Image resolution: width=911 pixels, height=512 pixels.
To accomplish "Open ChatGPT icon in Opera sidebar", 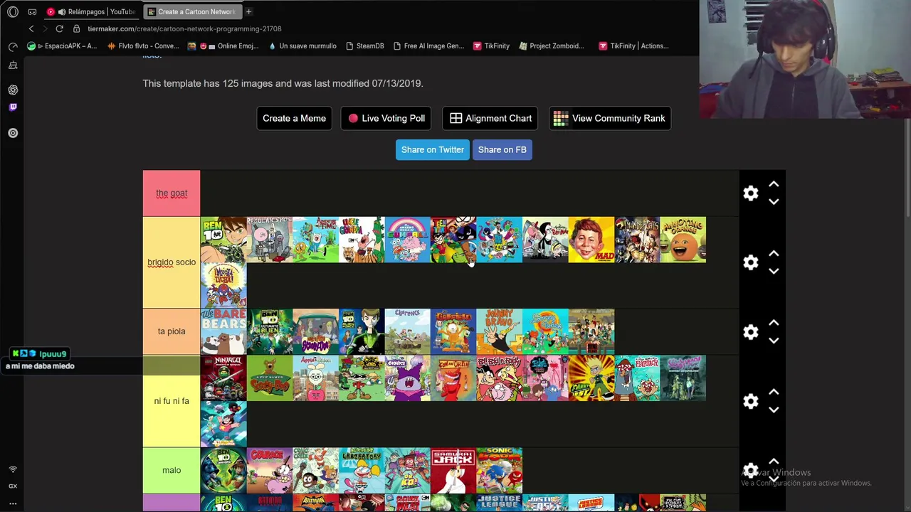I will click(13, 90).
